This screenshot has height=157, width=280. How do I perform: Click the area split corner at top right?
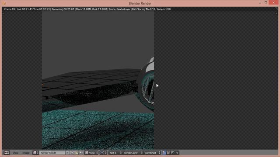(277, 9)
